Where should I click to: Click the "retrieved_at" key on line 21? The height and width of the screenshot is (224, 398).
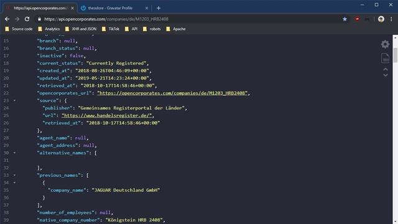[x=56, y=86]
